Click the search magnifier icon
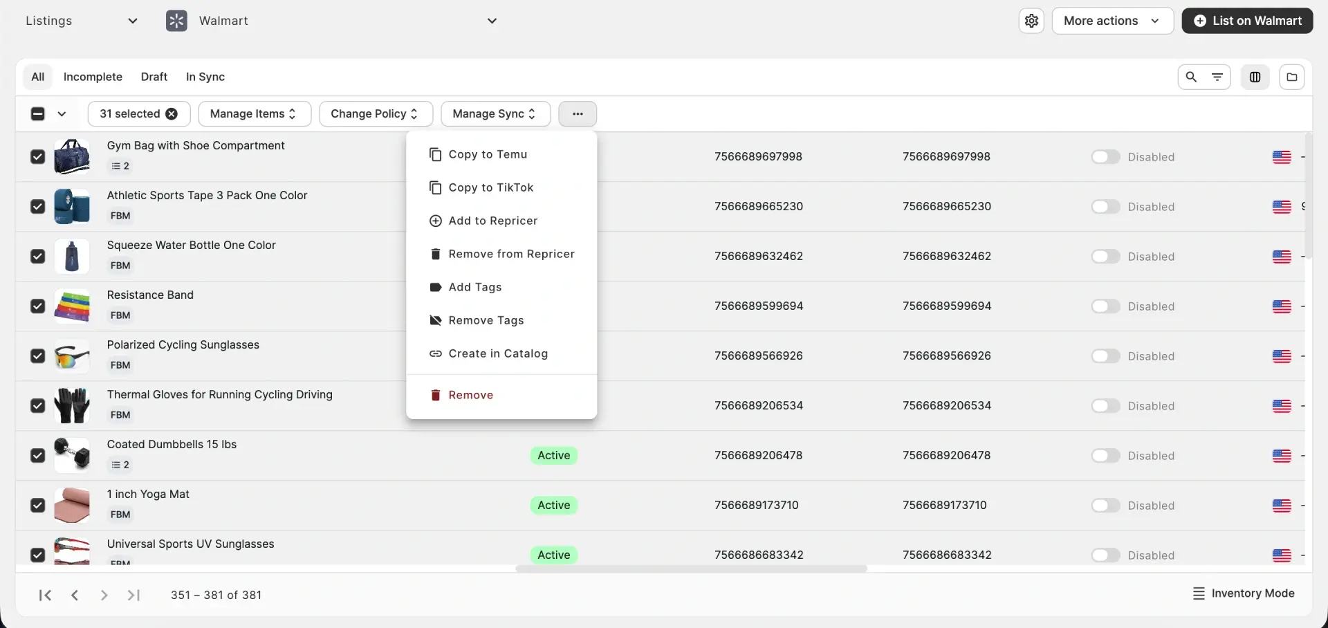The image size is (1328, 628). (1191, 77)
